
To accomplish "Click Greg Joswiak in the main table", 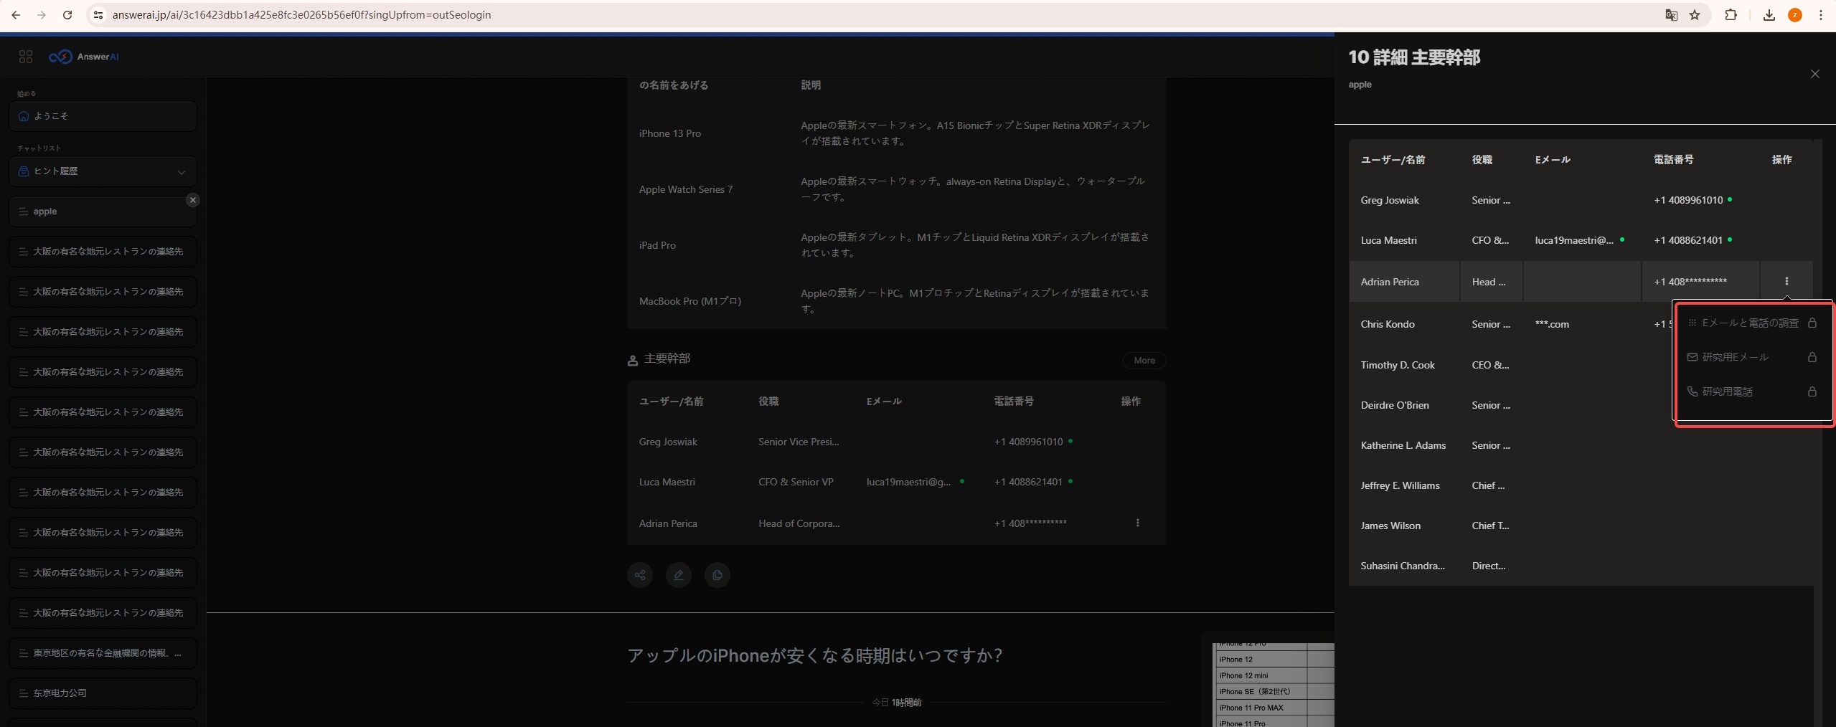I will pyautogui.click(x=668, y=442).
